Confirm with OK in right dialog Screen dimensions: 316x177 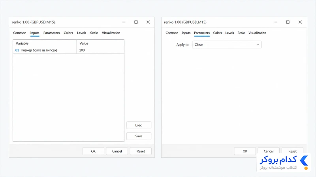245,151
